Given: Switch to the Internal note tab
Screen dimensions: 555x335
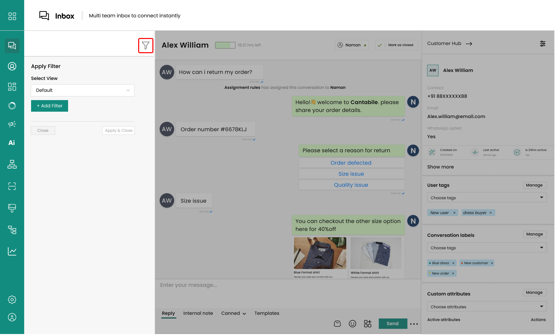Looking at the screenshot, I should click(x=198, y=313).
